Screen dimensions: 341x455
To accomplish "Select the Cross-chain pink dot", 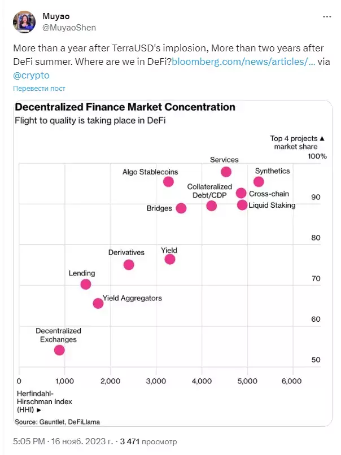I will [x=241, y=193].
